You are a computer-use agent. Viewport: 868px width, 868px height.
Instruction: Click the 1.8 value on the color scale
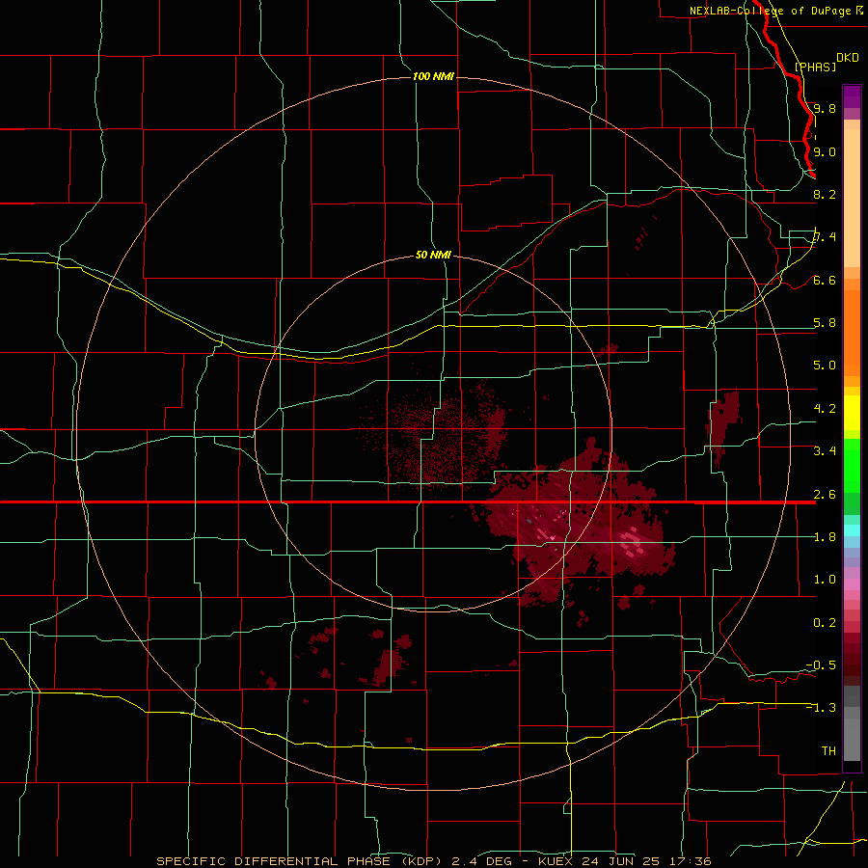[x=825, y=537]
